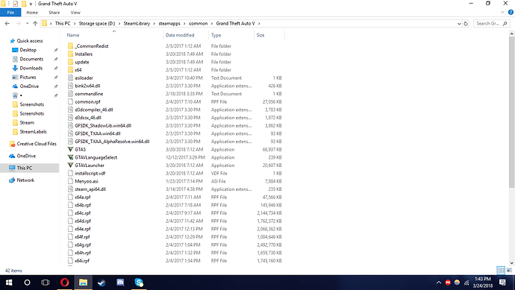Image resolution: width=515 pixels, height=290 pixels.
Task: Select pinned OneDrive under Quick access
Action: 29,86
